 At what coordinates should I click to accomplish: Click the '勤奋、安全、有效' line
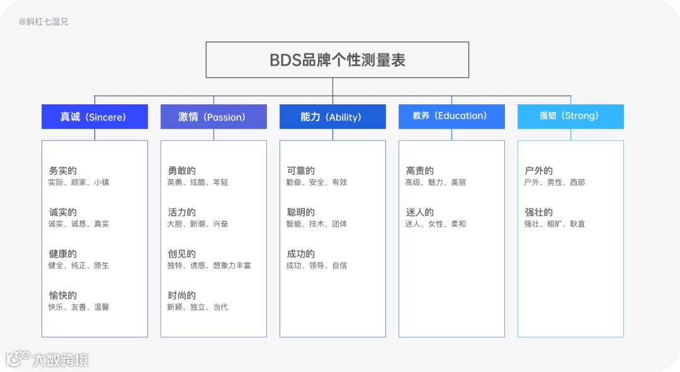point(317,182)
